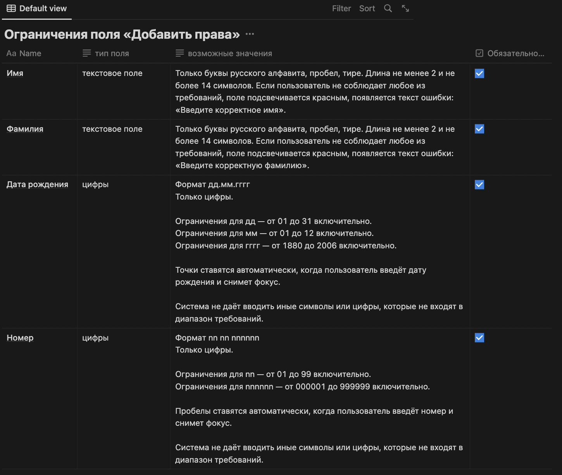Click the table icon next to Default view
562x475 pixels.
(11, 8)
